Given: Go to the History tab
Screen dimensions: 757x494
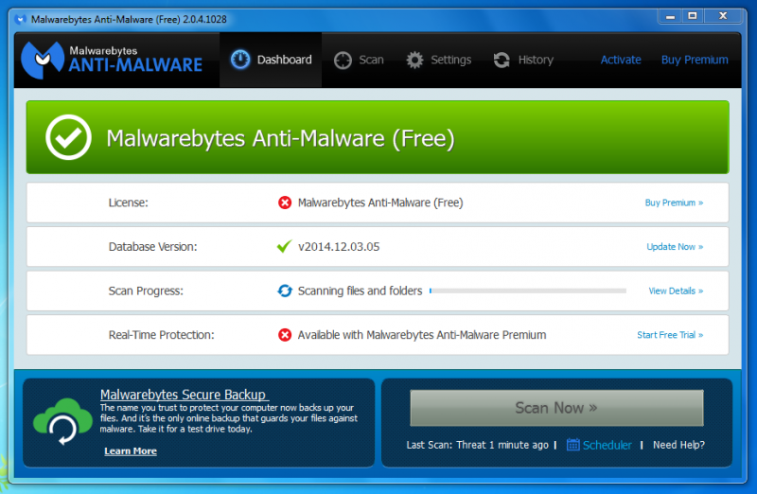Looking at the screenshot, I should coord(523,60).
